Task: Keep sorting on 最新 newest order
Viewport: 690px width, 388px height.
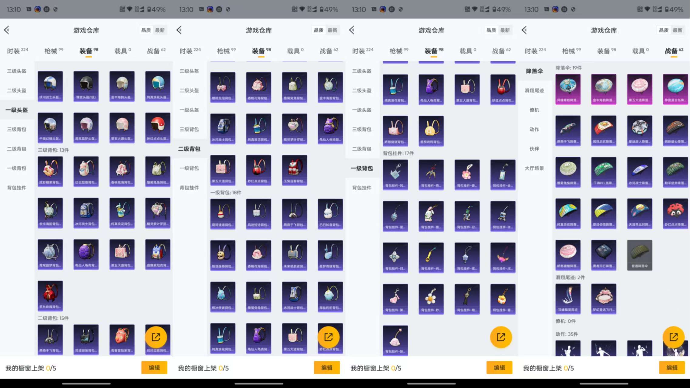Action: point(160,30)
